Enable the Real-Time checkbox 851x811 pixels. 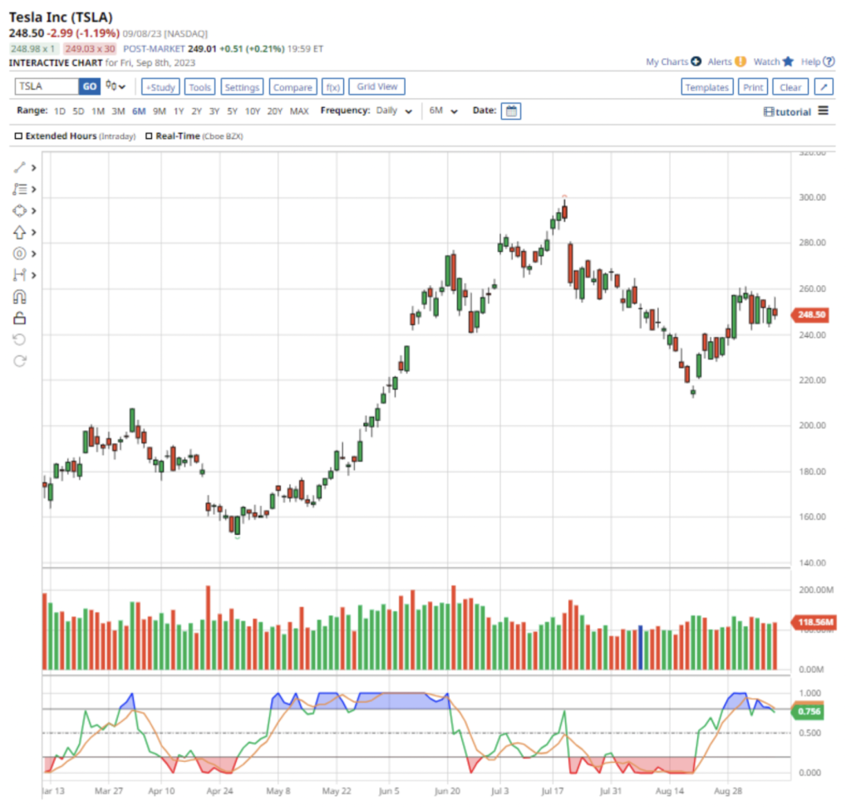click(149, 136)
